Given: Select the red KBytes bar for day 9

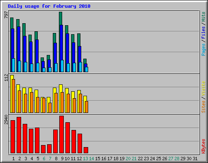Looking at the screenshot, I should [61, 134].
